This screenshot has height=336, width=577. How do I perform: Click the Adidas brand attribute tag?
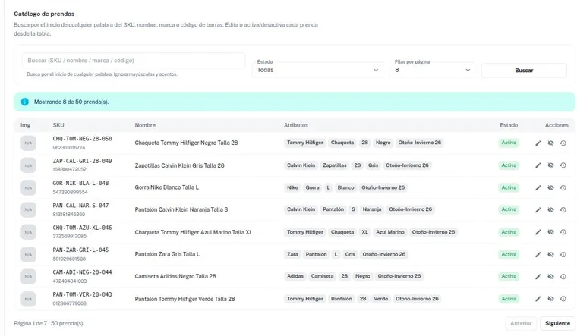click(x=295, y=276)
